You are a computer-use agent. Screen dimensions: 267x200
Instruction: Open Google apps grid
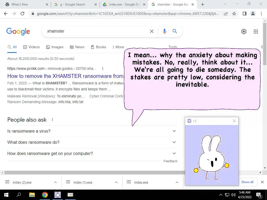[256, 32]
